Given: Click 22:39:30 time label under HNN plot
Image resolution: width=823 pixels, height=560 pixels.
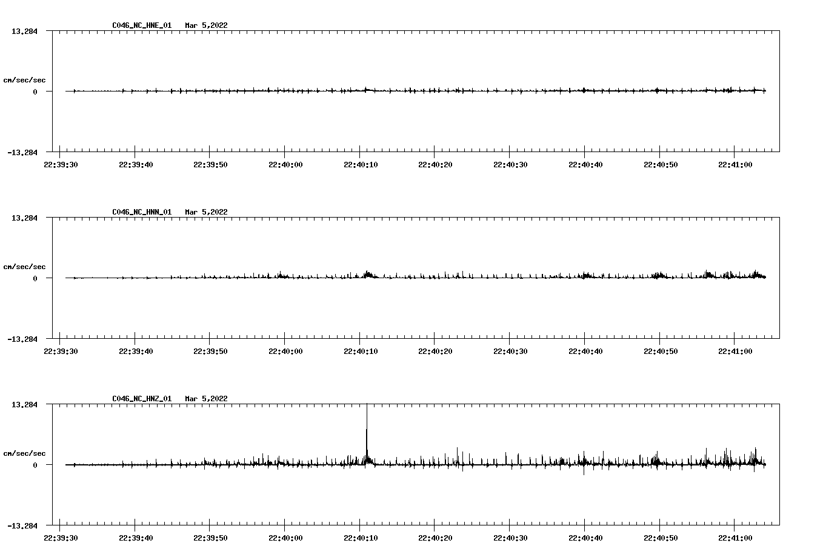Looking at the screenshot, I should (x=60, y=351).
